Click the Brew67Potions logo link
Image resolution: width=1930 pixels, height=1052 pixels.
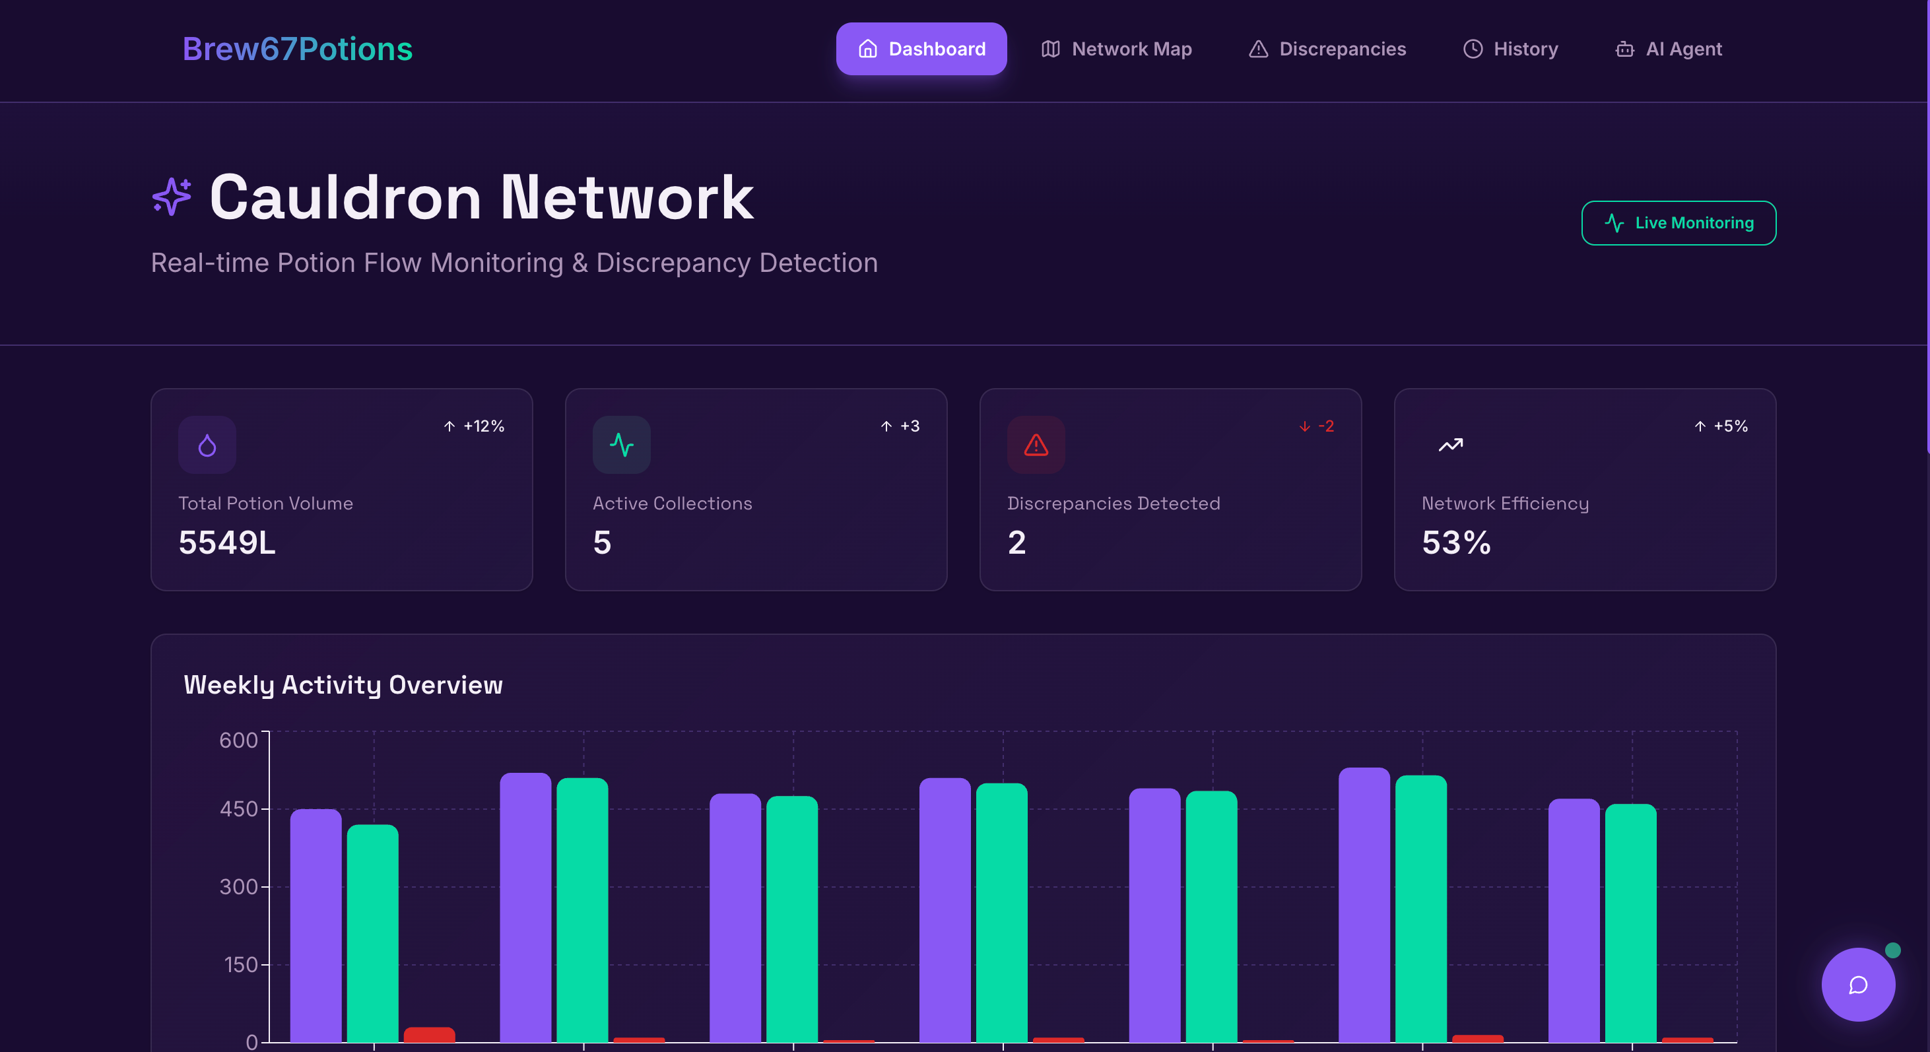click(x=298, y=49)
